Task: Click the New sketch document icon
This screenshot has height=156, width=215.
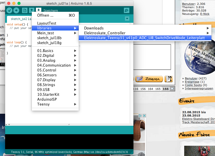Action: 25,11
